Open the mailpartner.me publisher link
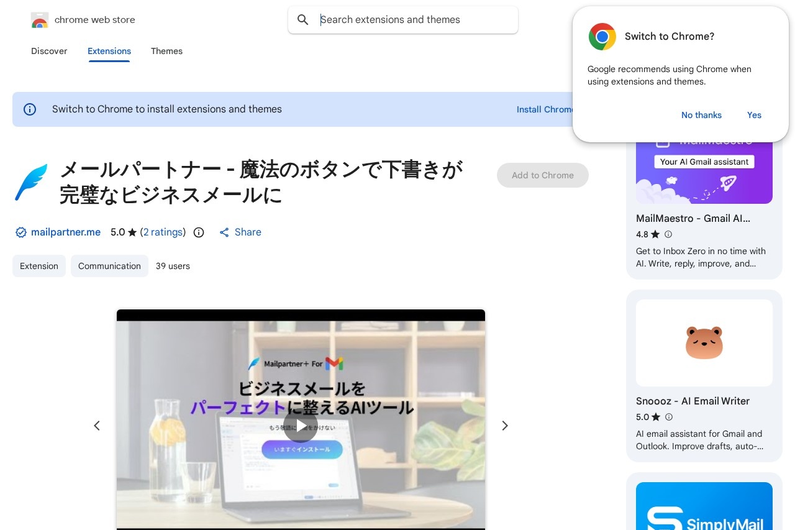This screenshot has height=530, width=795. point(66,232)
